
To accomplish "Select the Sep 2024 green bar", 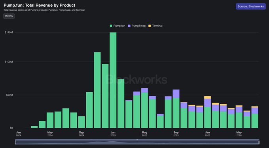I will tap(81, 122).
